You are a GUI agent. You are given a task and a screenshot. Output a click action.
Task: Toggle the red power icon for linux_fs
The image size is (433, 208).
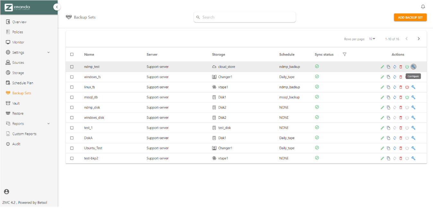[407, 87]
